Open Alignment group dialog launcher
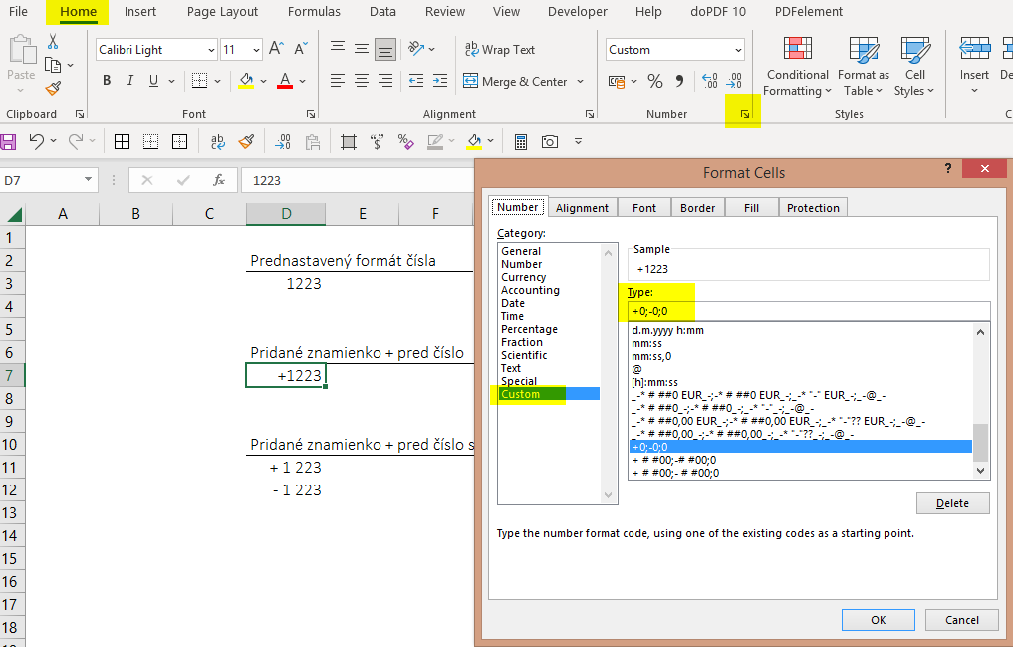The height and width of the screenshot is (647, 1013). coord(590,114)
